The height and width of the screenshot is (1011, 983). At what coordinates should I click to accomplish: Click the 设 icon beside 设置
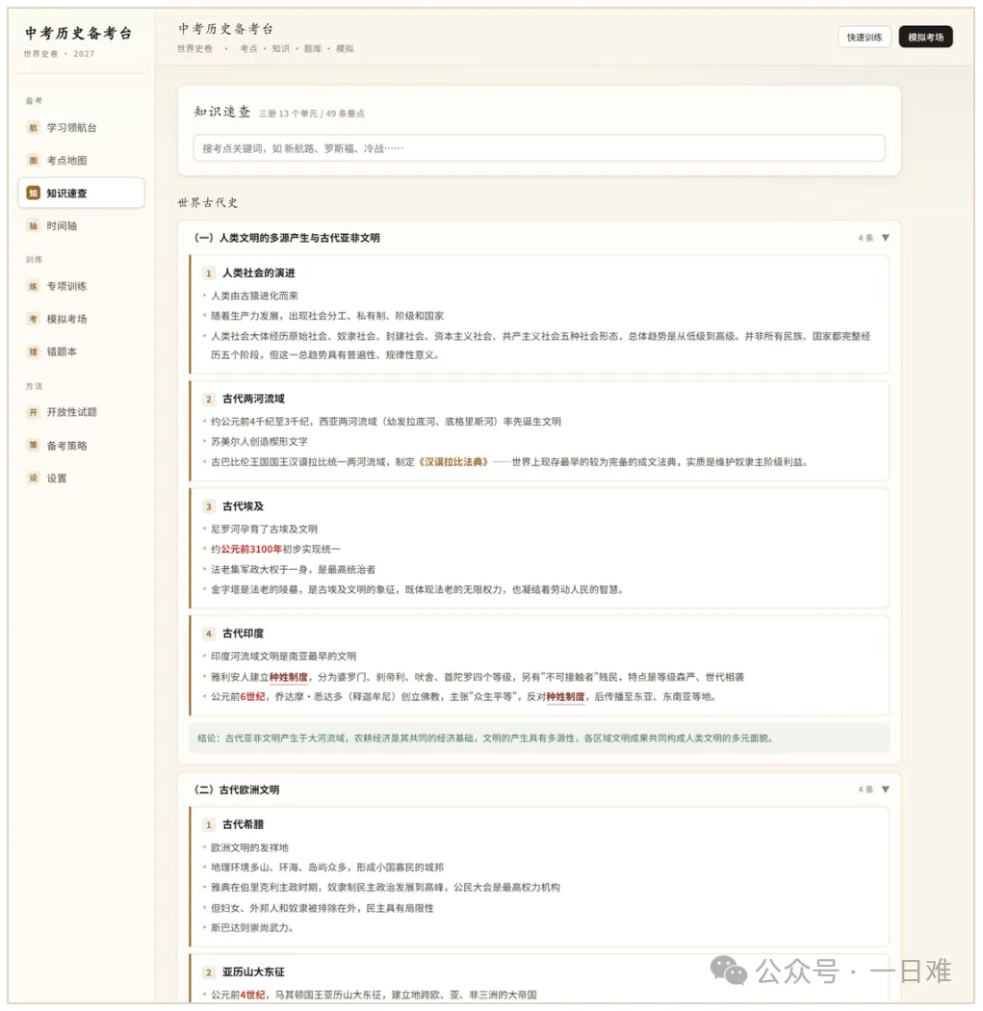click(33, 478)
